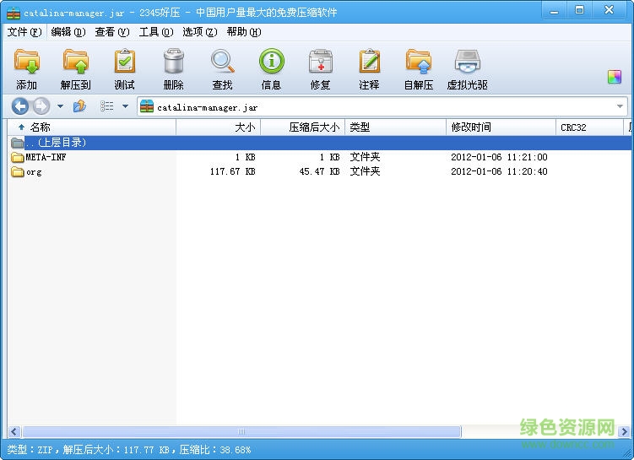Click the title bar archive app icon
Screen dimensions: 634x460
(14, 13)
